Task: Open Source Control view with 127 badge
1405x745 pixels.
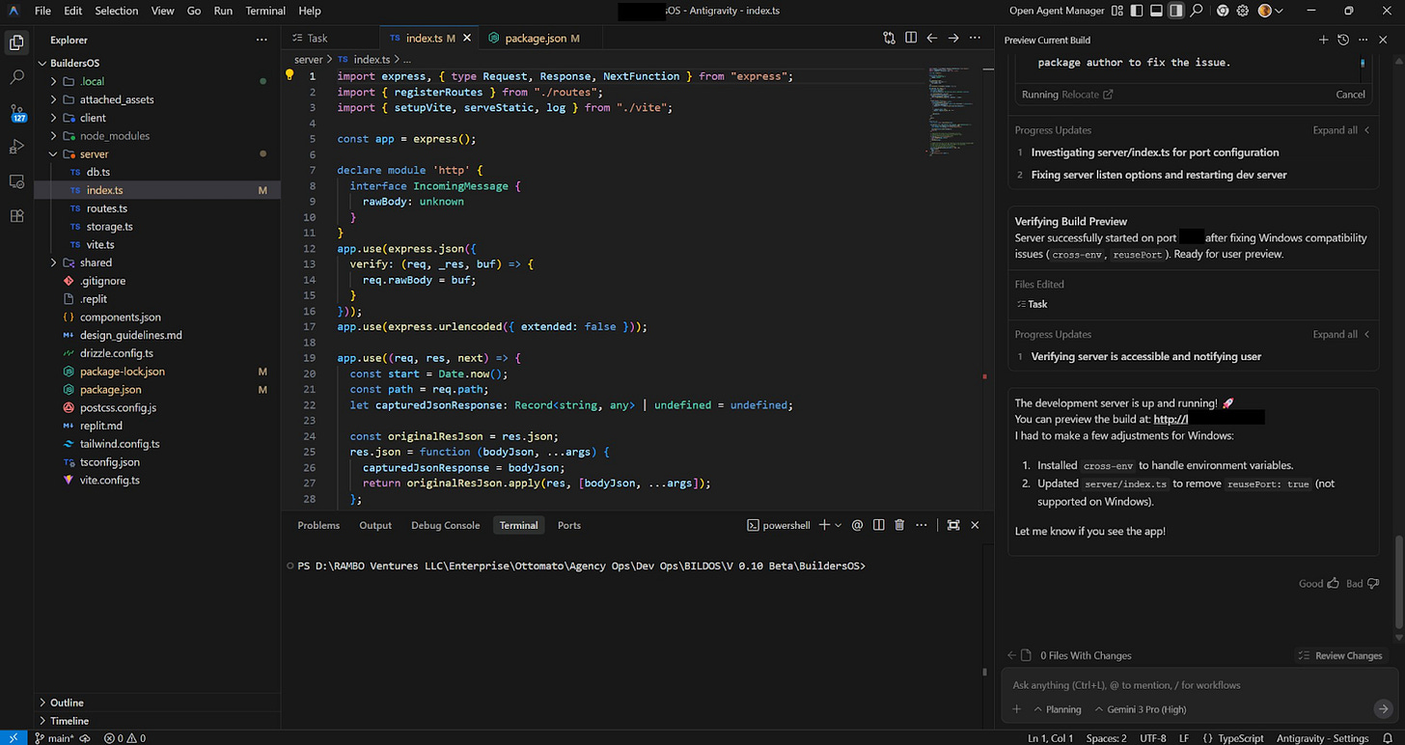Action: [x=16, y=113]
